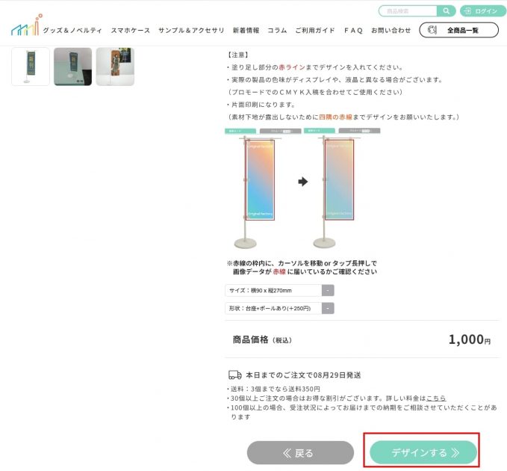Image resolution: width=507 pixels, height=471 pixels.
Task: Click the デザインする button
Action: (x=423, y=452)
